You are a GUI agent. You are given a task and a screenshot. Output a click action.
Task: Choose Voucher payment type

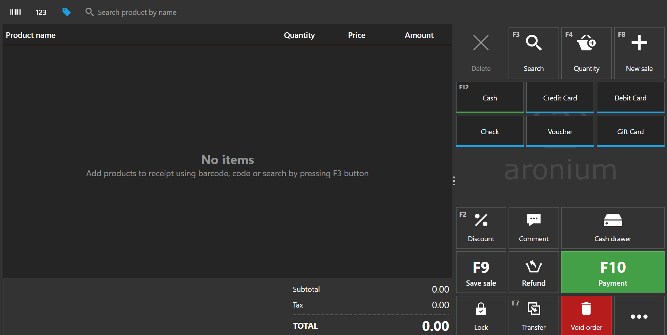pyautogui.click(x=560, y=131)
